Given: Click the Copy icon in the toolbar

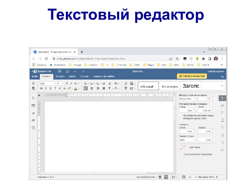Looking at the screenshot, I should (x=33, y=83).
